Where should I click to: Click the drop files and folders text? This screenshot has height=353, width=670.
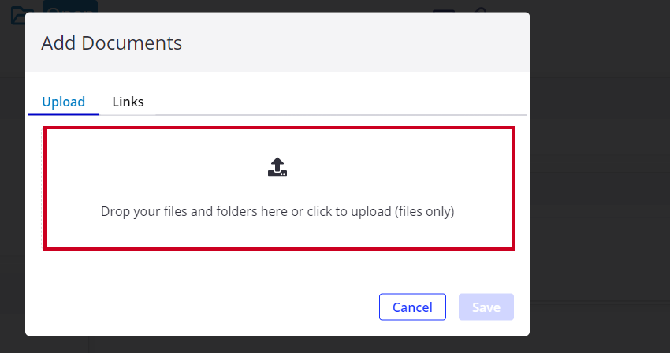point(277,211)
